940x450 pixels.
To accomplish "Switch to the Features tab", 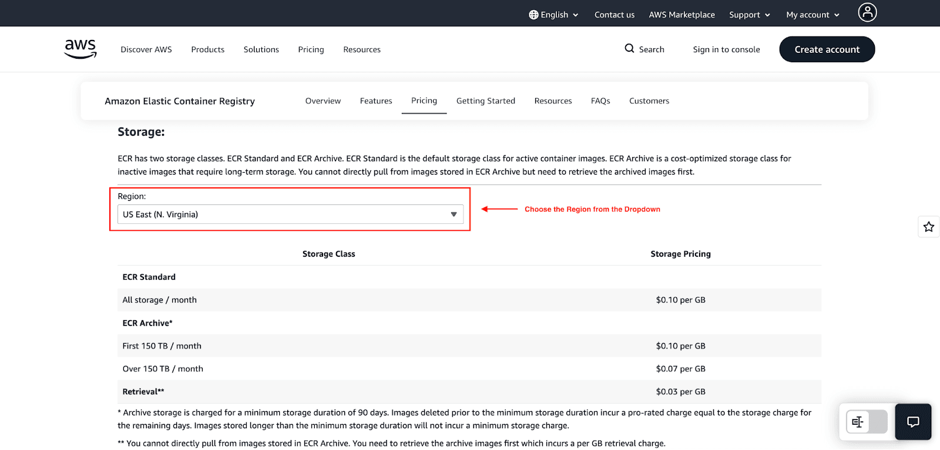I will click(x=376, y=101).
